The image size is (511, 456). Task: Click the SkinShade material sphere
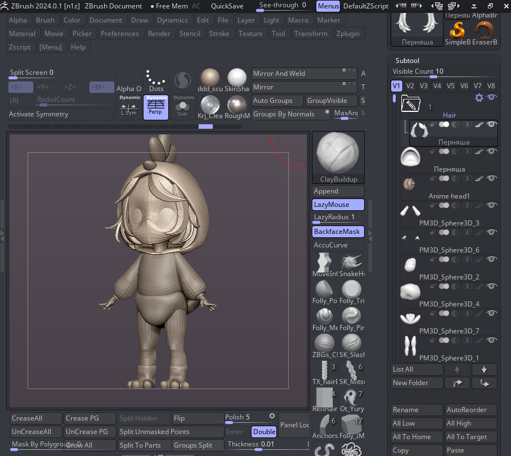pos(236,80)
